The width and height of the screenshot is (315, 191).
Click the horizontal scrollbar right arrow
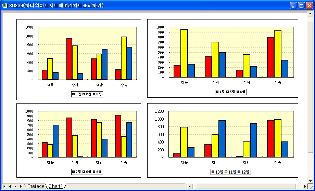(x=305, y=187)
